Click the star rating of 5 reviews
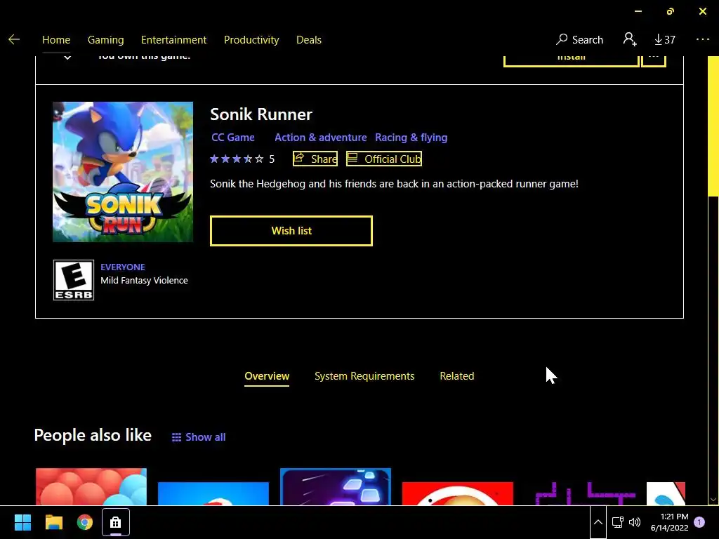Viewport: 719px width, 539px height. click(x=242, y=159)
